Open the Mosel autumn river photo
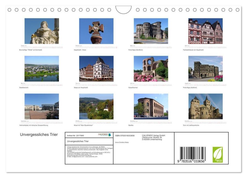The width and height of the screenshot is (247, 178). pos(96,107)
